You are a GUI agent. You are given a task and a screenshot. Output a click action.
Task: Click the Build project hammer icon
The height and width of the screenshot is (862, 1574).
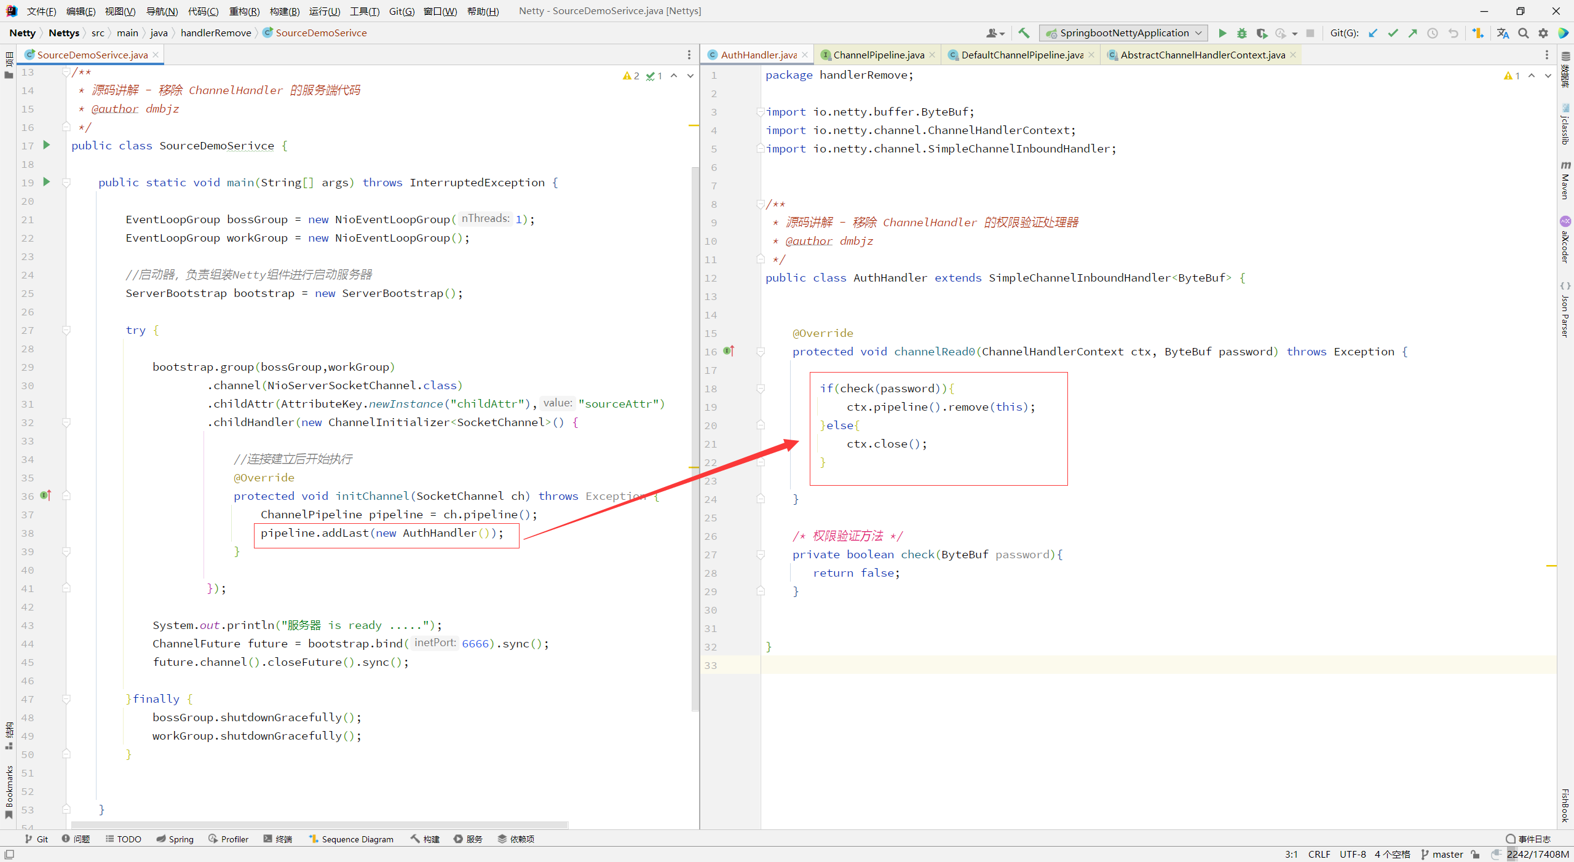coord(1024,33)
